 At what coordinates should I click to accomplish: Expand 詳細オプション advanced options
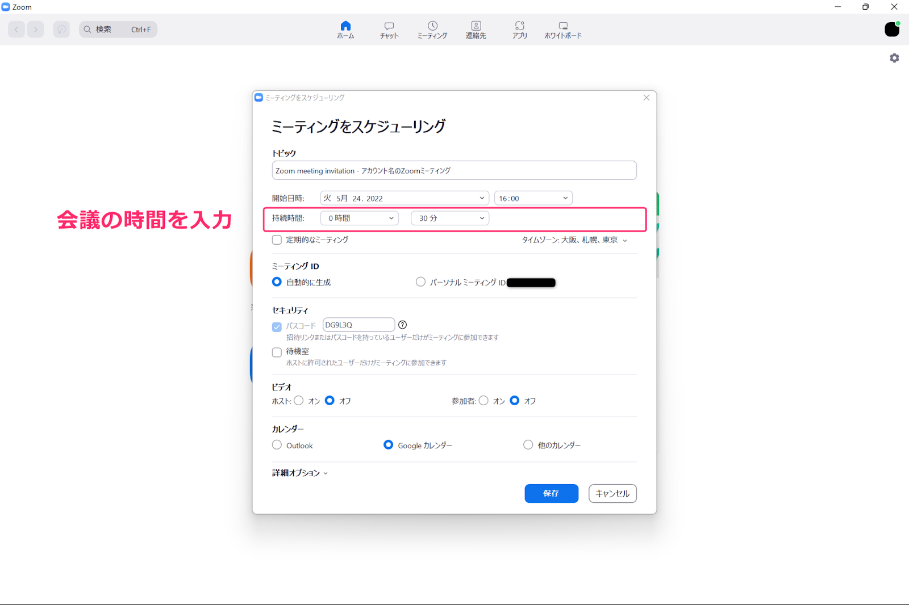(x=300, y=473)
